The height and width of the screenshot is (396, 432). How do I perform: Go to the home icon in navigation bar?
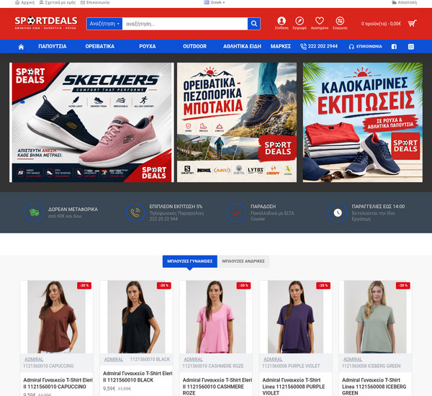[x=21, y=47]
